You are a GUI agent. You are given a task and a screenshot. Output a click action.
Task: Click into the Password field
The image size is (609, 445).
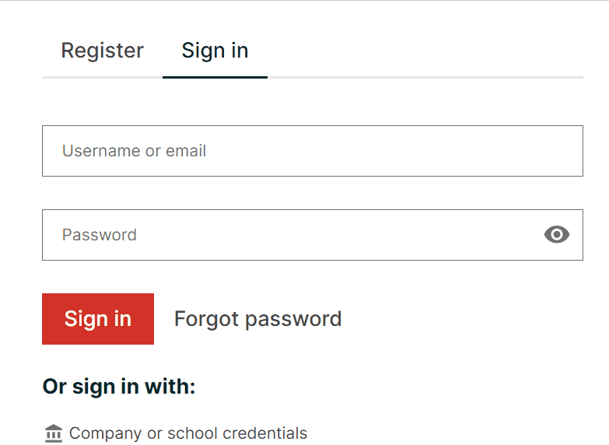coord(288,234)
